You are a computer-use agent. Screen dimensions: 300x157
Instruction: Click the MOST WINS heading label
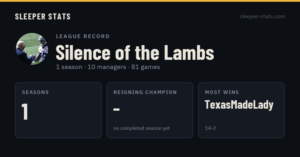(222, 92)
